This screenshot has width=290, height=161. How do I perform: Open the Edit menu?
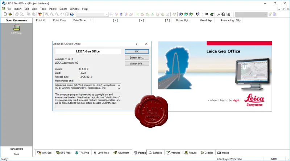coord(26,9)
